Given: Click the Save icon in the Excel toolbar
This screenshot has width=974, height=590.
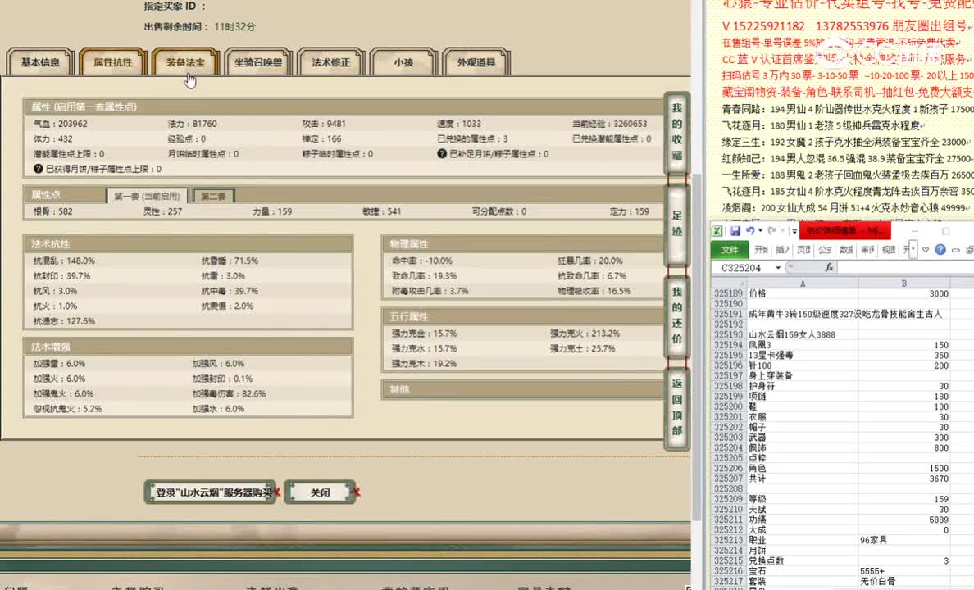Looking at the screenshot, I should 735,230.
